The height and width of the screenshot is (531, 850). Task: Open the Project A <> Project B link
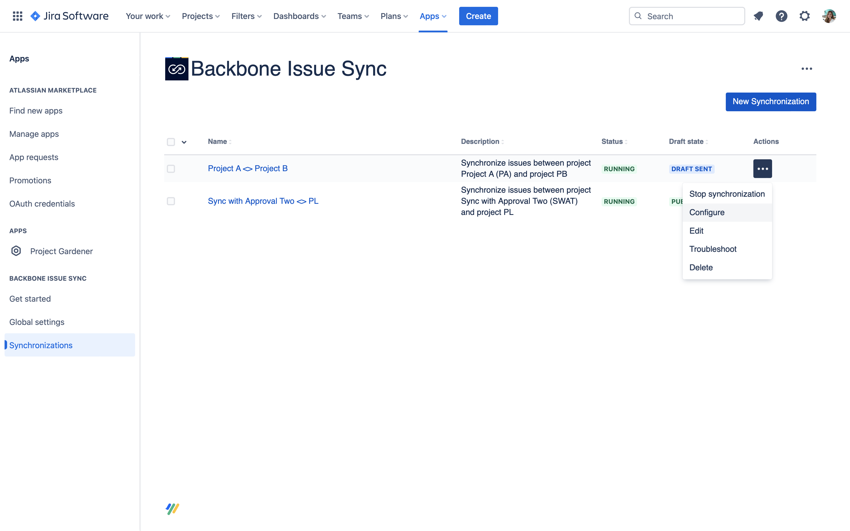(x=248, y=169)
